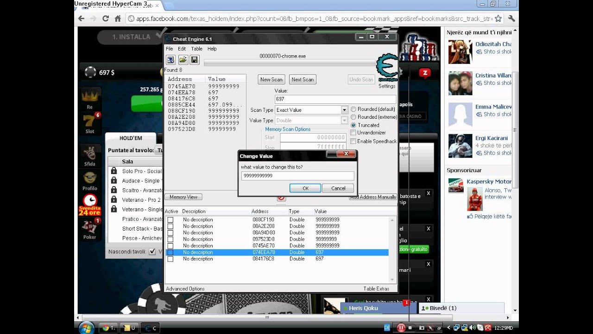Click the lock icon beside Solo Pro table
Image resolution: width=593 pixels, height=334 pixels.
tap(114, 171)
